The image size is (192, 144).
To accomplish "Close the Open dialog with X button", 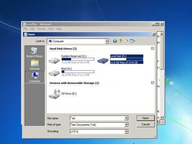I will (x=154, y=34).
